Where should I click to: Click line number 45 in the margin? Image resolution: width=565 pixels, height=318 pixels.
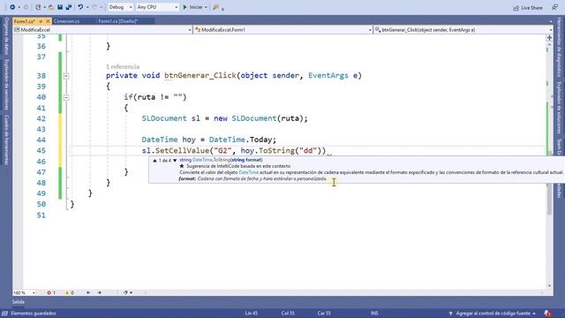pyautogui.click(x=41, y=151)
